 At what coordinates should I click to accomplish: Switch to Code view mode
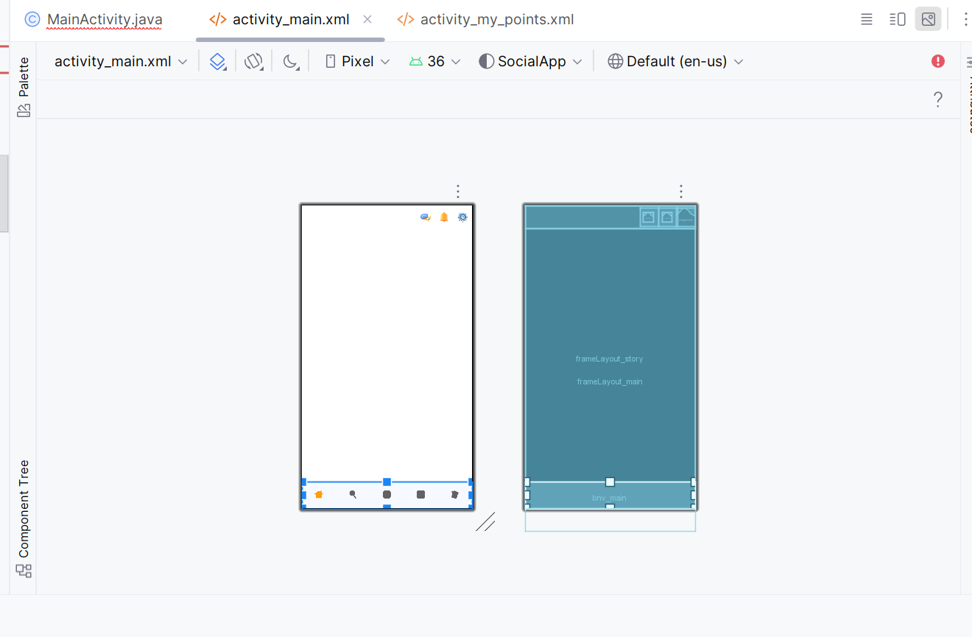pos(867,19)
